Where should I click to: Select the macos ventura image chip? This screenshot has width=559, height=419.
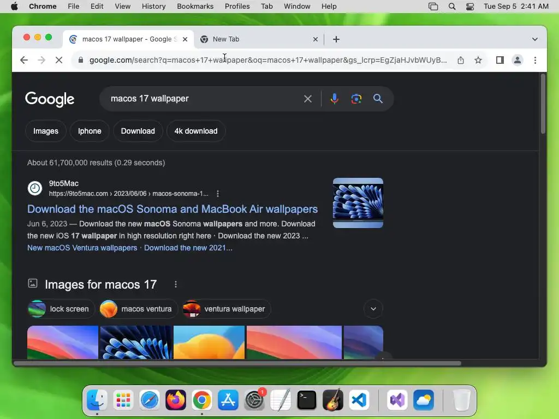click(x=138, y=309)
